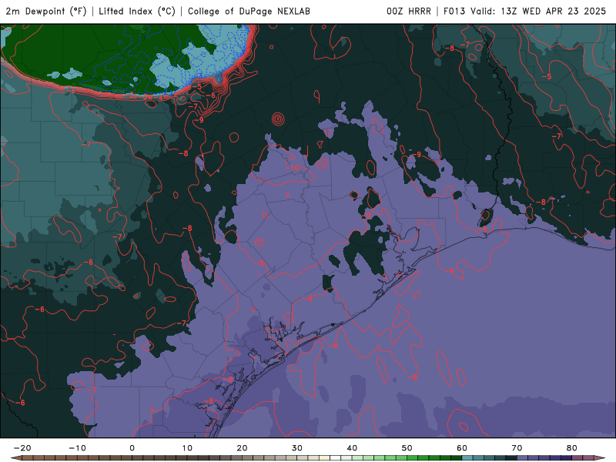Click the "2m Dewpoint (°F)" title text
Viewport: 616px width, 462px height.
point(46,11)
